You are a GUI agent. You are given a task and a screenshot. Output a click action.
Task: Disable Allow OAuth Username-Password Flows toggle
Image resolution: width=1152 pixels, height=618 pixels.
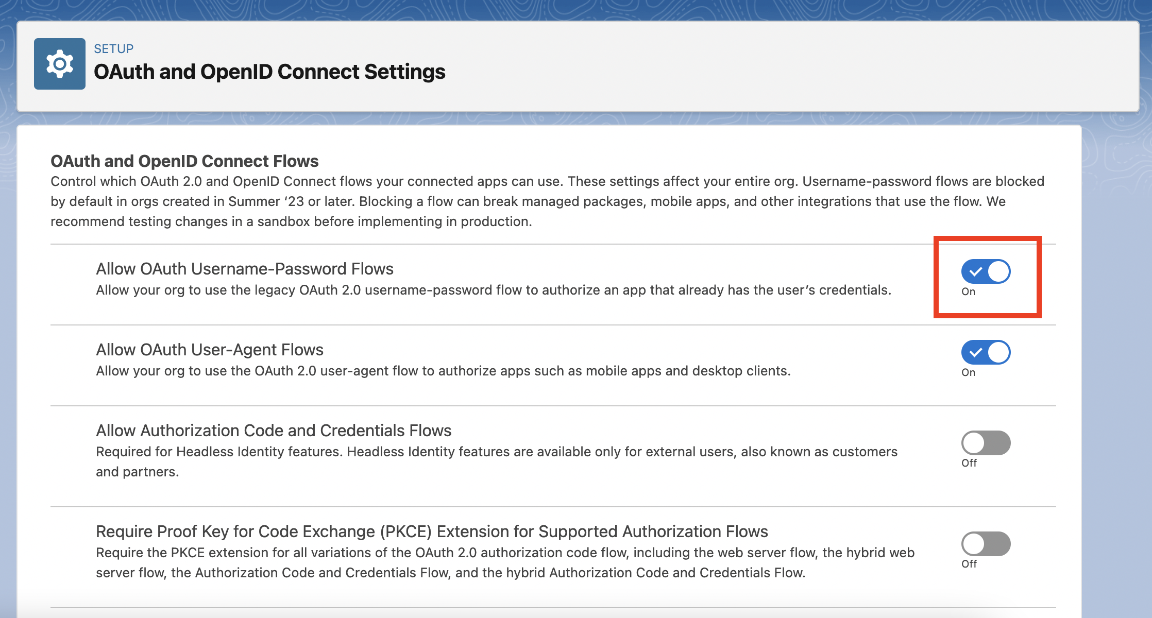click(986, 271)
